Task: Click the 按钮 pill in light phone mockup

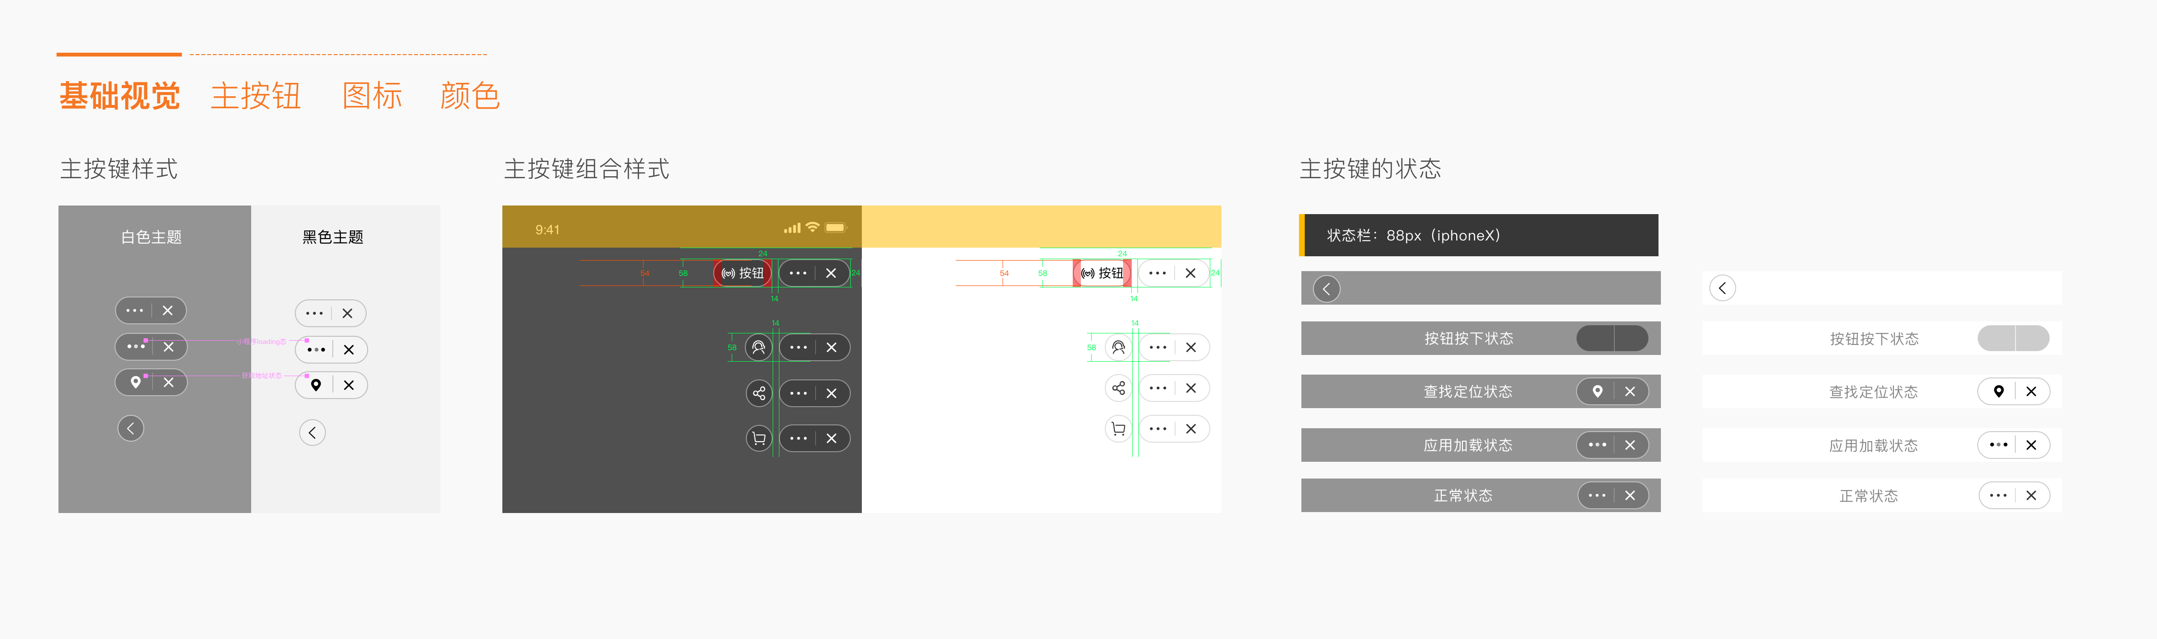Action: (x=1103, y=273)
